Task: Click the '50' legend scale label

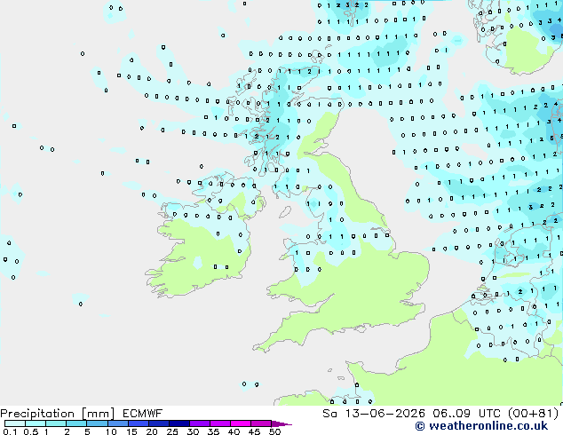Action: (274, 431)
